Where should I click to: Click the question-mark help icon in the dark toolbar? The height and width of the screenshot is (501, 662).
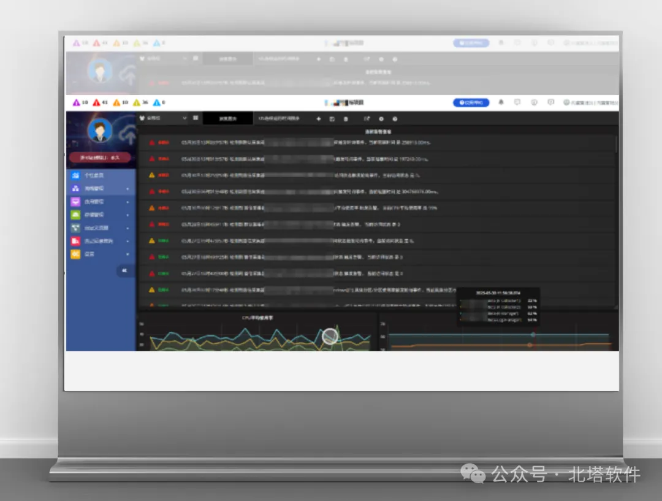[x=395, y=119]
